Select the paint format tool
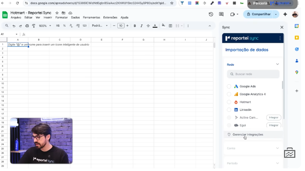 [34, 26]
